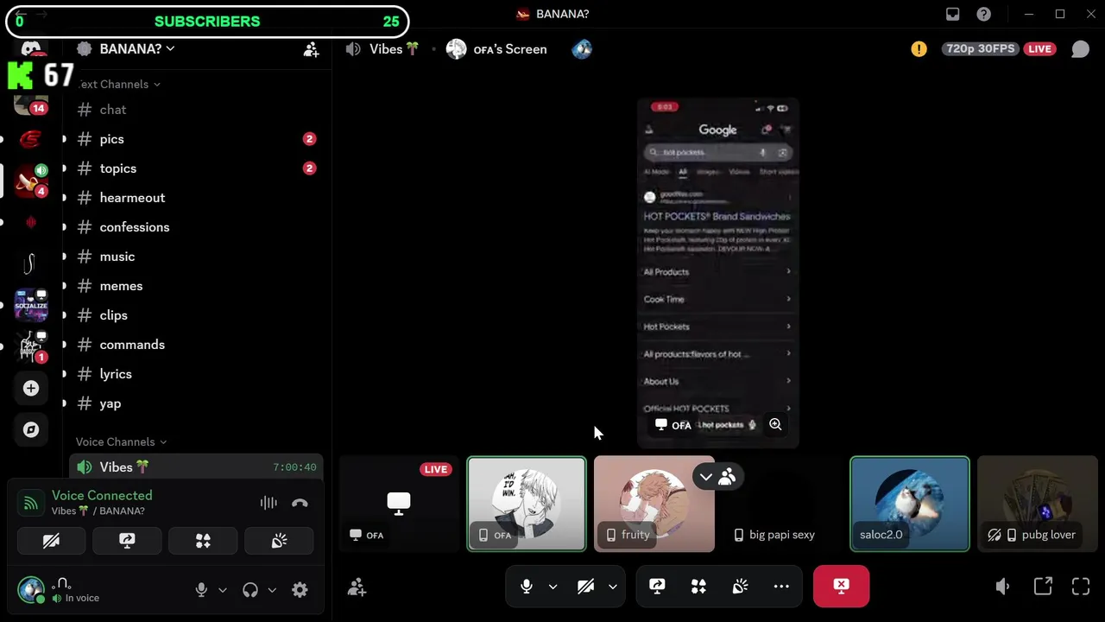Invite people to BANANA? server icon
Image resolution: width=1105 pixels, height=622 pixels.
[312, 49]
